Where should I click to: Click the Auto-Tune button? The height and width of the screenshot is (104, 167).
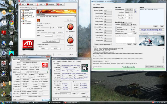coord(70,20)
